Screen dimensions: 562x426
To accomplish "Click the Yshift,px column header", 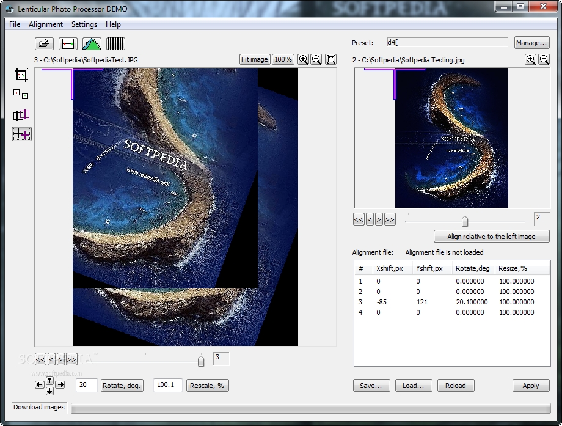I will click(x=432, y=268).
